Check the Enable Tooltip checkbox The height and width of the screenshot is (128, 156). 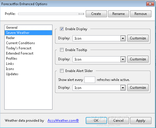coord(62,50)
